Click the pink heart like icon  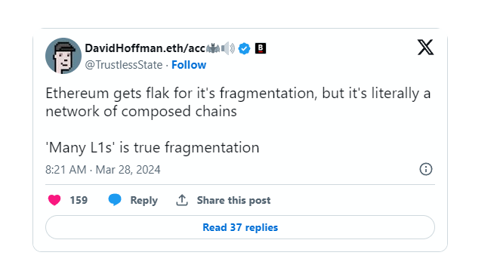54,200
